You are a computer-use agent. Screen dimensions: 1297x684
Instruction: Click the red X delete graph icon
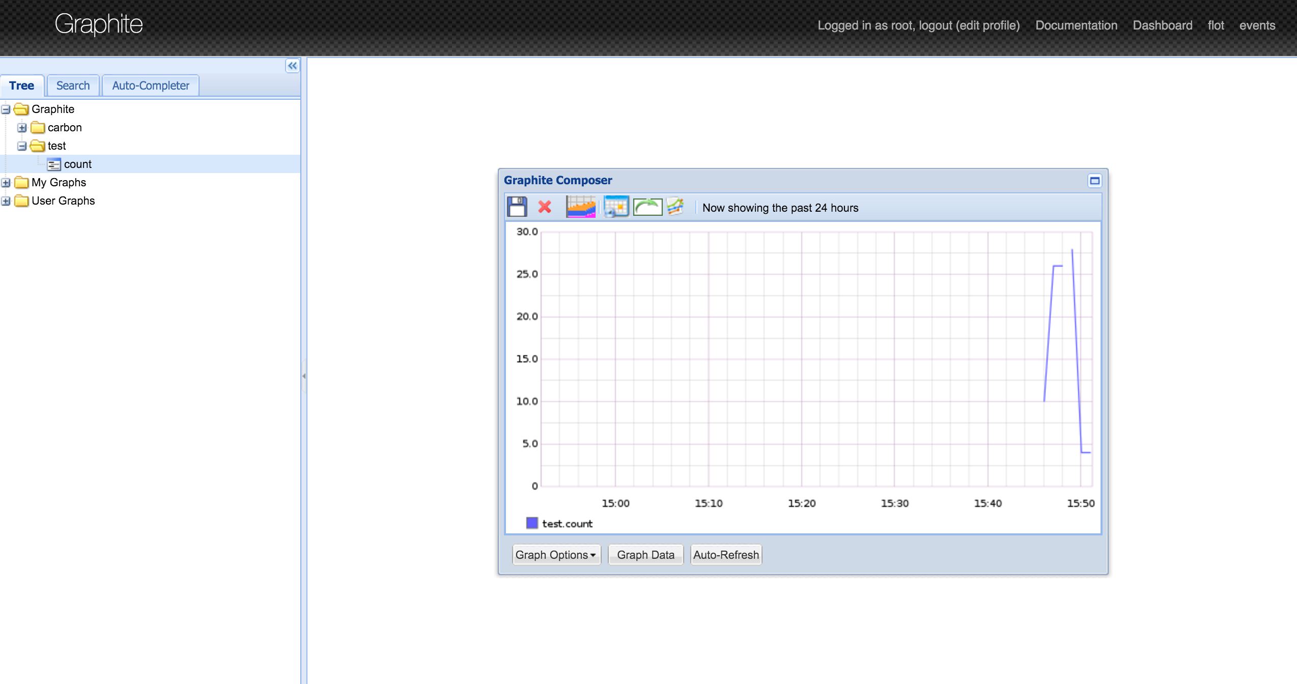[x=545, y=207]
